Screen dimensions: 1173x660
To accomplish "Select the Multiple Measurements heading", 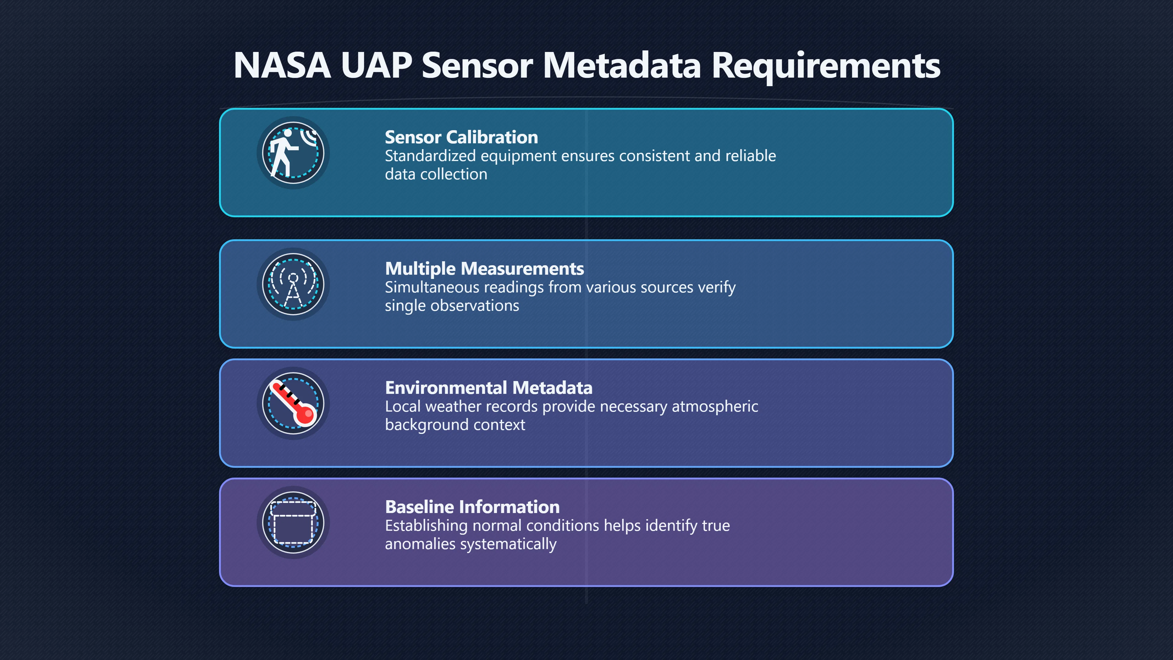I will click(x=484, y=269).
